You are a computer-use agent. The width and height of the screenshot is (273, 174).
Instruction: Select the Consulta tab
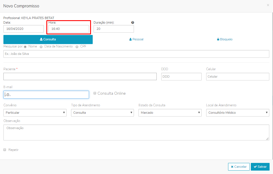coord(48,39)
